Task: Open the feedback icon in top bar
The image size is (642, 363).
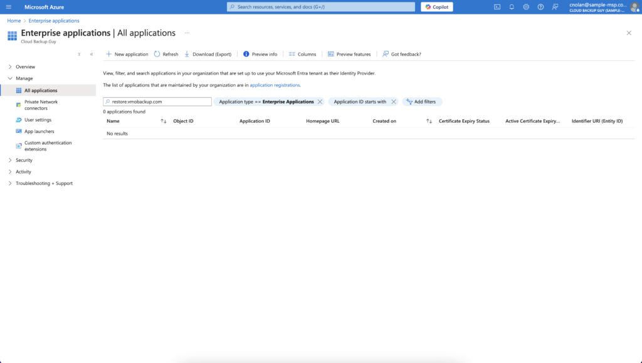Action: click(555, 7)
